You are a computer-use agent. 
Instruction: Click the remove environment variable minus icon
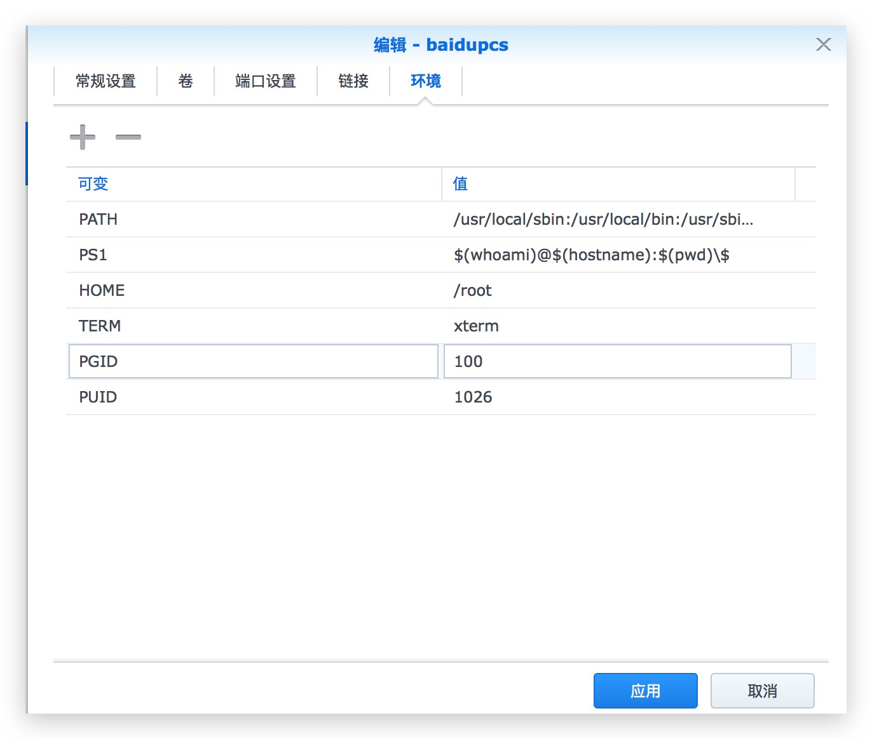click(x=128, y=137)
